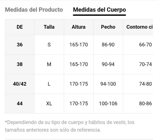This screenshot has height=140, width=158.
Task: Click the DE column header
Action: click(x=20, y=27)
